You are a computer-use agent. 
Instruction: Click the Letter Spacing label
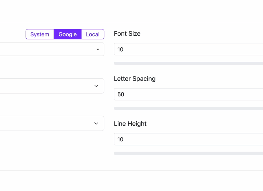point(135,79)
